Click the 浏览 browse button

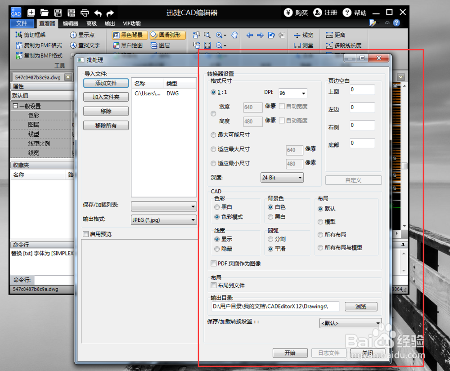click(361, 307)
